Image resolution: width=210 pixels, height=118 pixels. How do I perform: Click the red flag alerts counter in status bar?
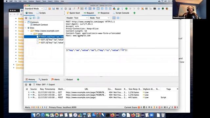point(33,107)
